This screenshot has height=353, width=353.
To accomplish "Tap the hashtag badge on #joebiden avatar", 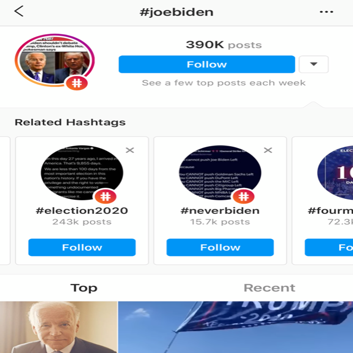I will click(x=77, y=83).
